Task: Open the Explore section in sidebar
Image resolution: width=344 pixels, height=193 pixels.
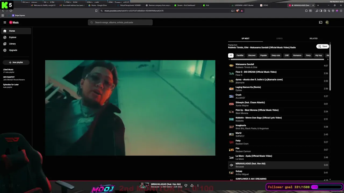Action: pyautogui.click(x=16, y=37)
